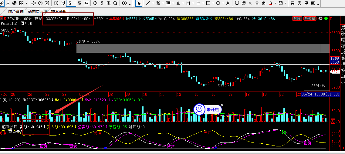This screenshot has height=154, width=345.
Task: Select the percent ratio drawing tool
Action: click(158, 3)
